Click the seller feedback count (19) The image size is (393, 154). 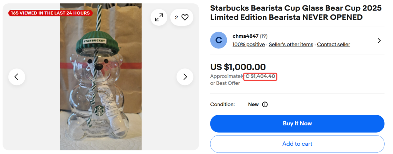263,36
